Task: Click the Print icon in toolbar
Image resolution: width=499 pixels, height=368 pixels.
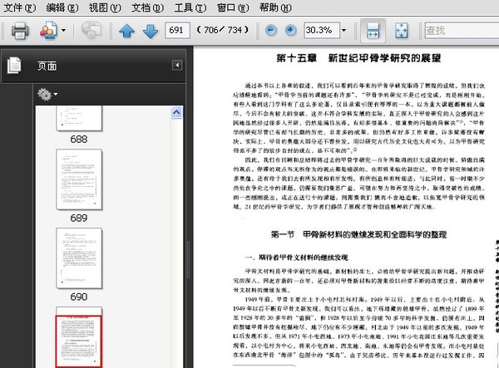Action: tap(20, 31)
